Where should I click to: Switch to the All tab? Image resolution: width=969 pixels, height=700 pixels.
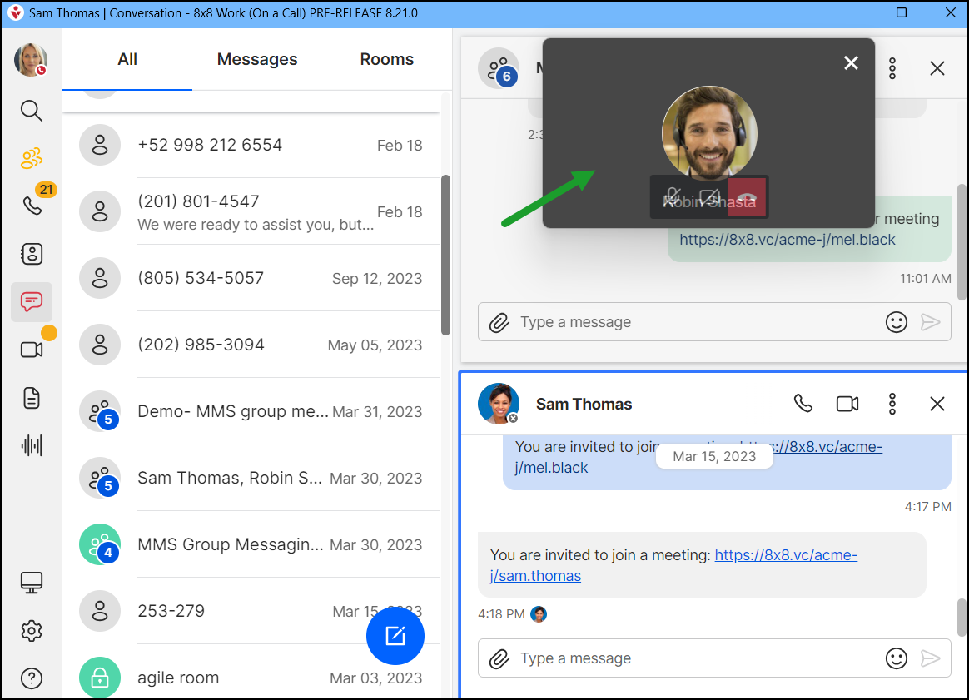[127, 59]
